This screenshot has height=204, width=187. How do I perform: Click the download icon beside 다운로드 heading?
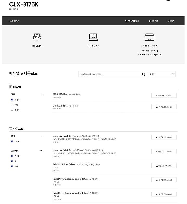(11, 128)
